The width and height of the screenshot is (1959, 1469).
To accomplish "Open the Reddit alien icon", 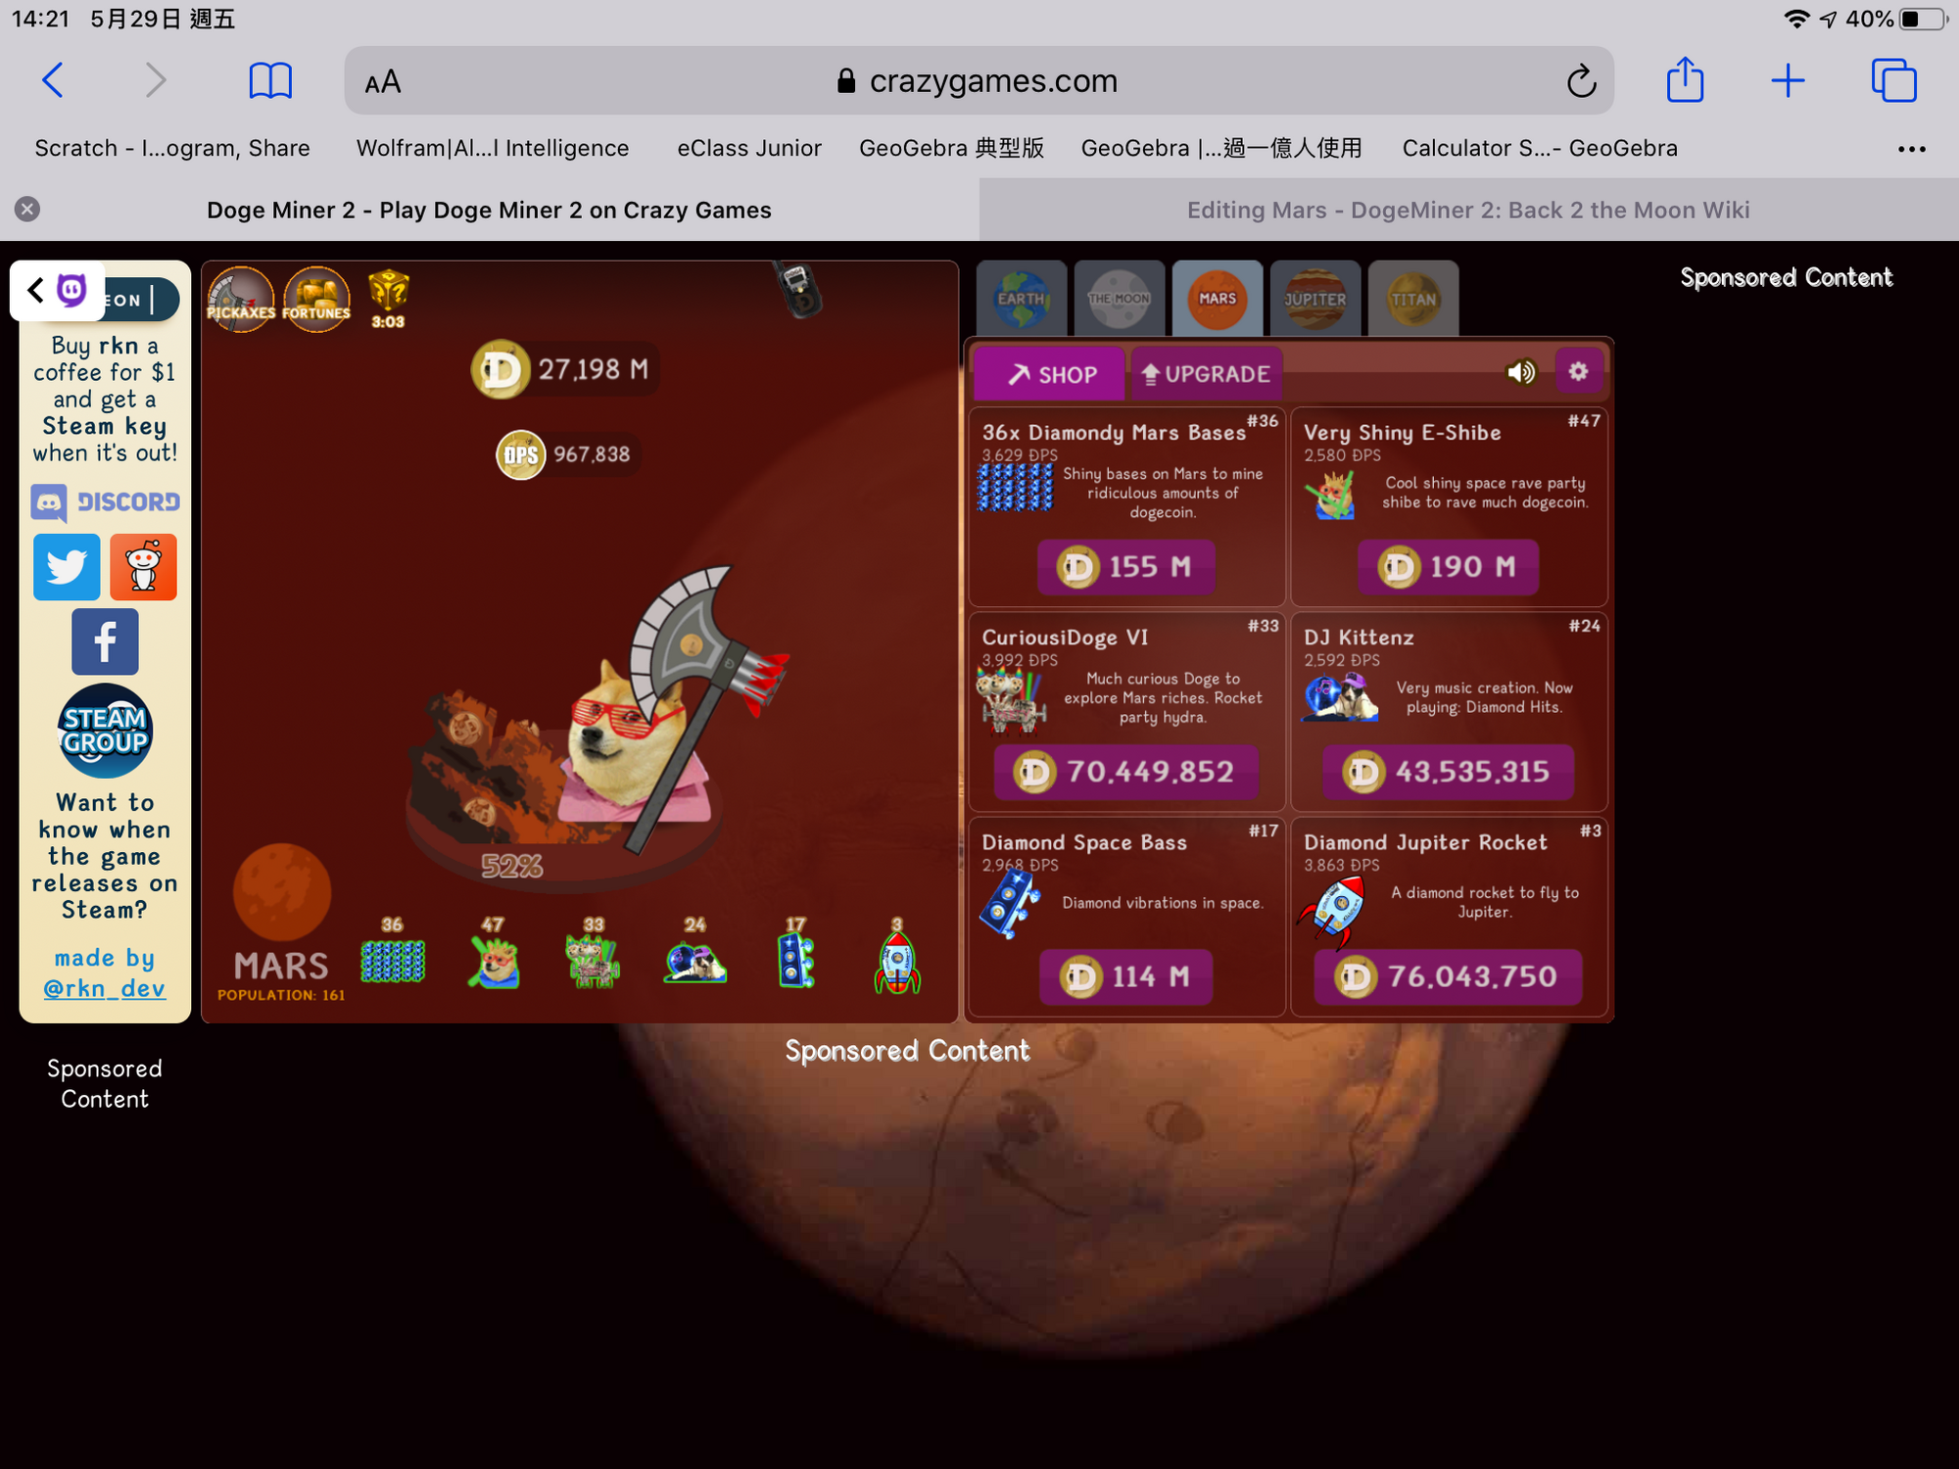I will (143, 567).
